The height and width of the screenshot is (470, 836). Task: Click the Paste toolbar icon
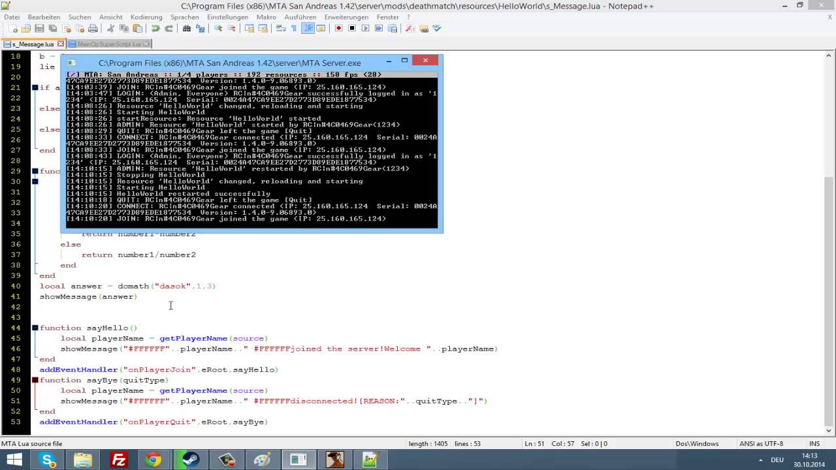137,29
